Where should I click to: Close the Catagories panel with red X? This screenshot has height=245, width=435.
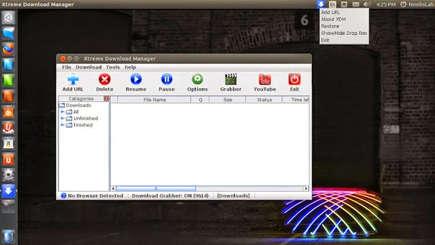[106, 98]
